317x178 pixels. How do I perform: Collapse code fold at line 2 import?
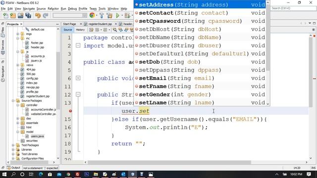(x=78, y=45)
